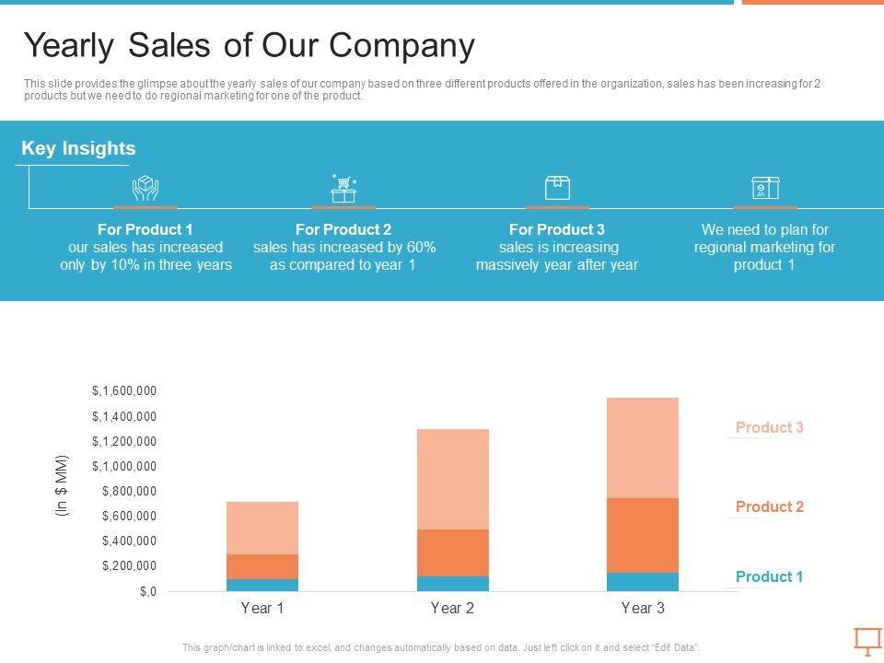Viewport: 884px width, 663px height.
Task: Click the regional marketing box icon
Action: (x=765, y=188)
